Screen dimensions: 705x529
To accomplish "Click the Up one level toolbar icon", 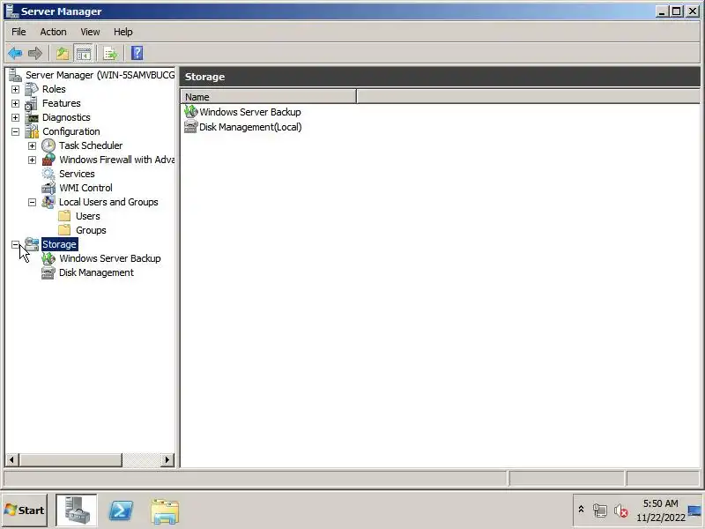I will [63, 54].
